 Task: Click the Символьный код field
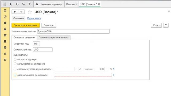(43, 50)
